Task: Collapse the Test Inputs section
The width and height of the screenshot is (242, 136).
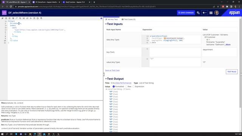Action: click(x=106, y=24)
